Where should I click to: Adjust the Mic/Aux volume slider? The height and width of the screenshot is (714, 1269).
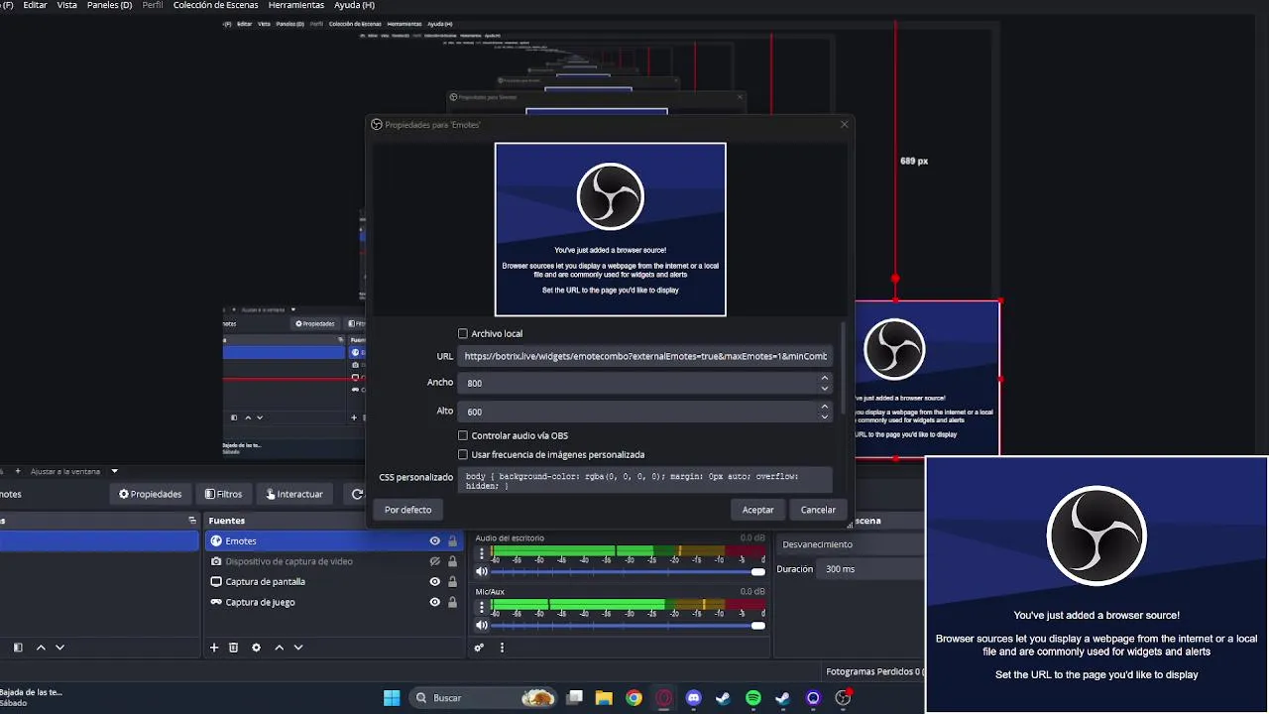(629, 625)
